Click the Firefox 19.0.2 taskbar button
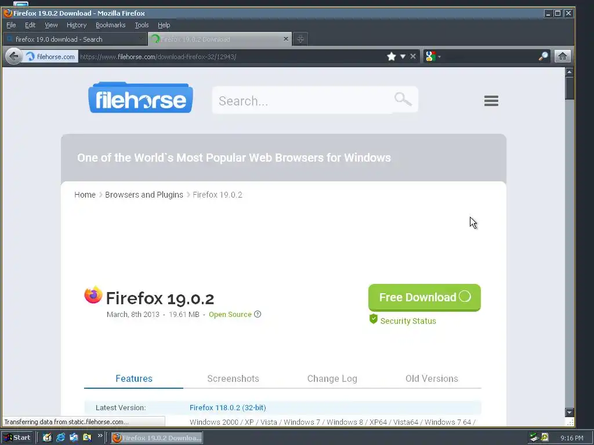 (157, 438)
